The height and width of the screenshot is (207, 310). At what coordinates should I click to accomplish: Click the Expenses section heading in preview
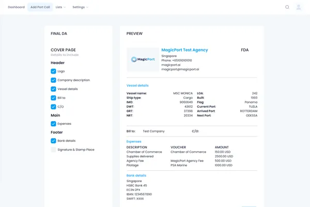134,141
